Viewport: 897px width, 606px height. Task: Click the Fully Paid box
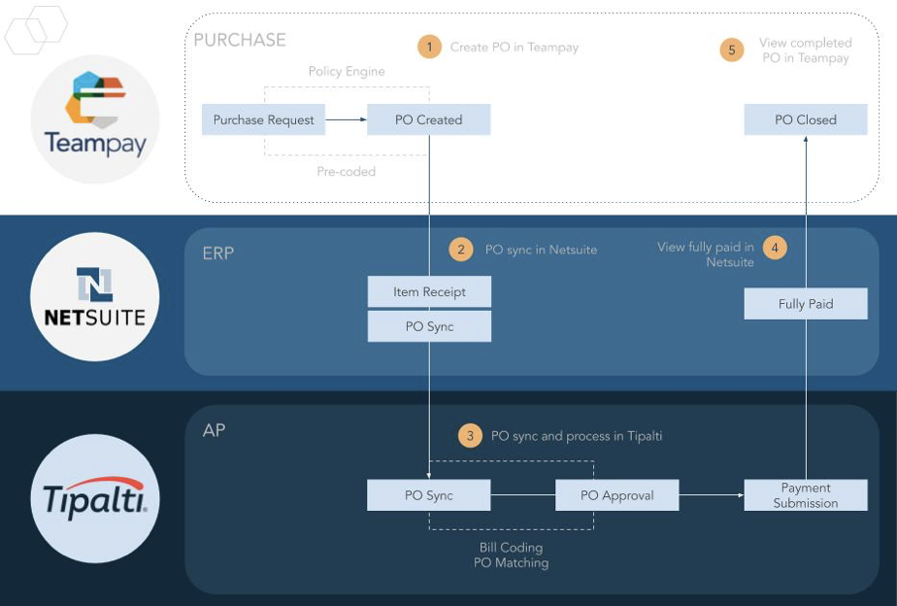[806, 304]
